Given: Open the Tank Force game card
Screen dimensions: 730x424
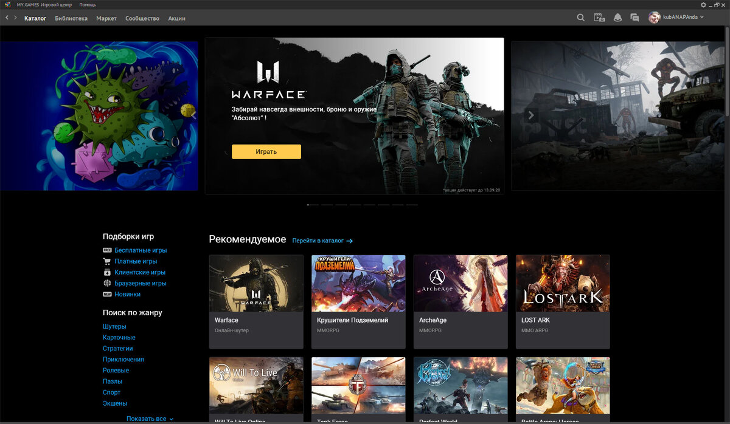Looking at the screenshot, I should [x=358, y=390].
